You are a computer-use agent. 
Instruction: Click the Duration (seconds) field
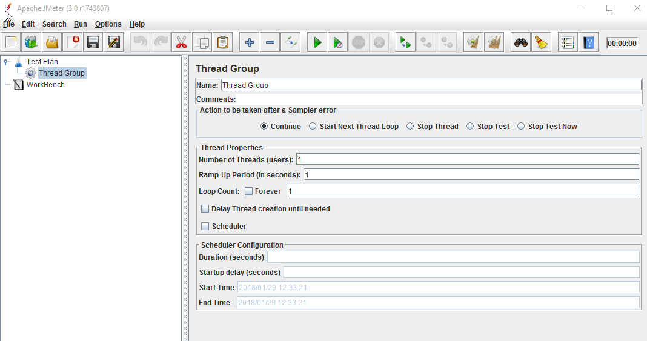pyautogui.click(x=454, y=257)
